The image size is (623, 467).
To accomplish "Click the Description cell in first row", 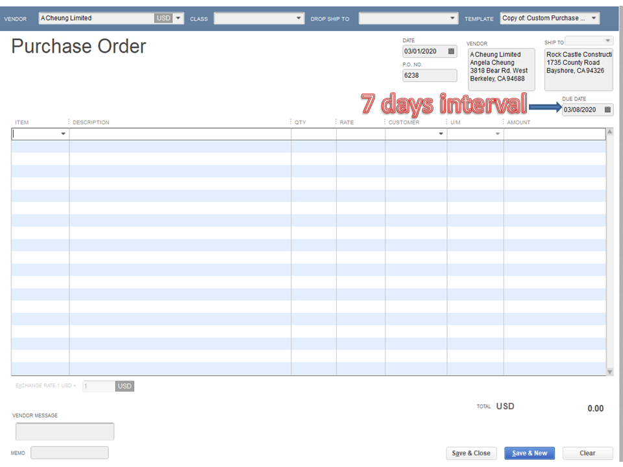I will click(x=180, y=134).
